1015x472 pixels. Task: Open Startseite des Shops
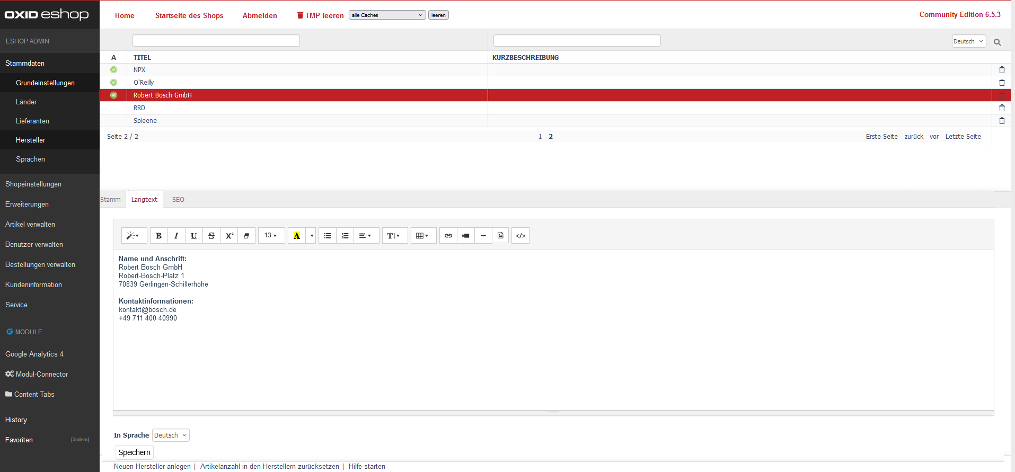(189, 15)
